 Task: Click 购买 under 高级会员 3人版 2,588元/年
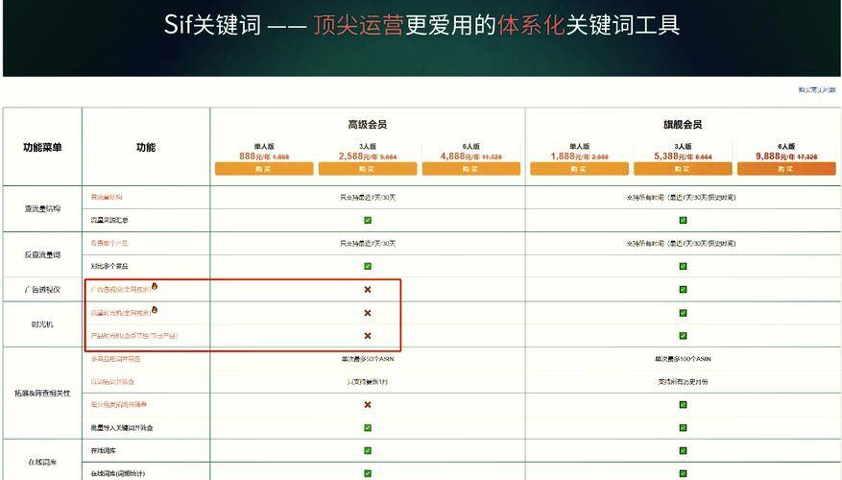point(368,169)
